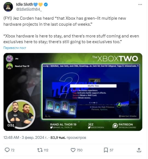Bookmark this post

106,150
